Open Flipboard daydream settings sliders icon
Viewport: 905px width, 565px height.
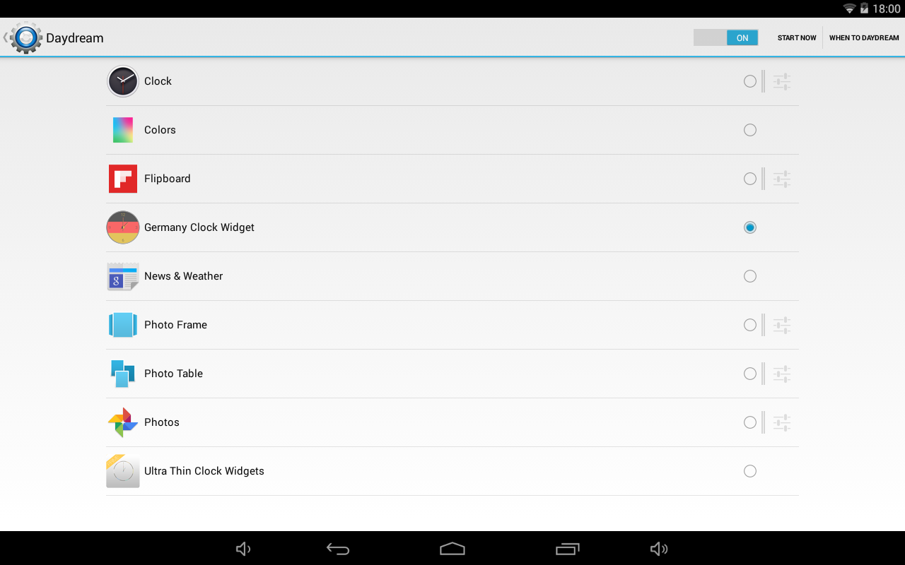click(x=781, y=179)
